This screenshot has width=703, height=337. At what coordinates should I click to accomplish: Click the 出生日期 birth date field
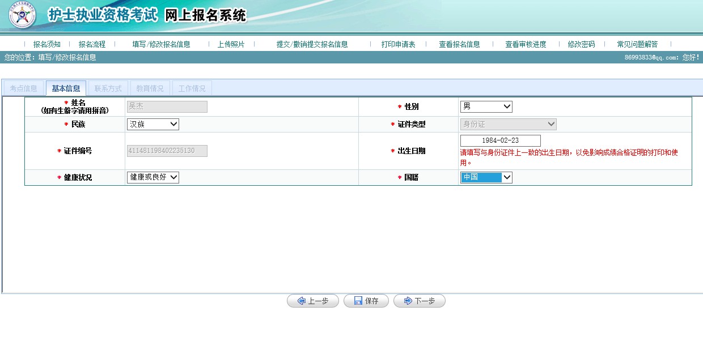500,140
